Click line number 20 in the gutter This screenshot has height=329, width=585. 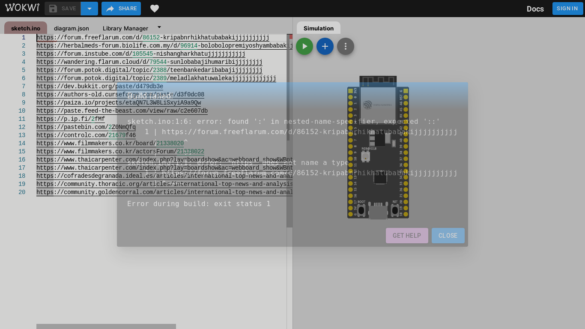(22, 192)
